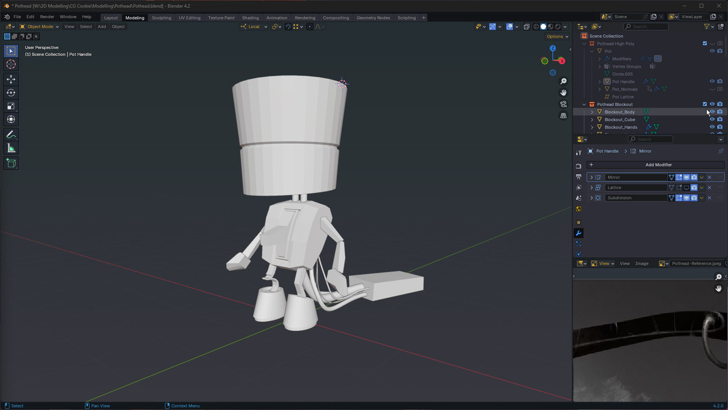Collapse the Pothead High Poly collection
The image size is (728, 410).
click(584, 43)
